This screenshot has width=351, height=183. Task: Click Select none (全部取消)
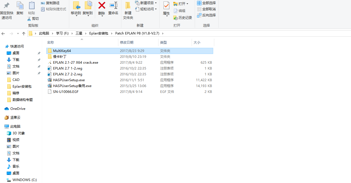pos(206,9)
